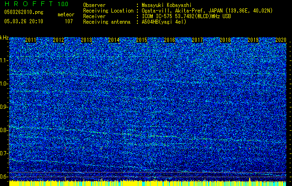The image size is (292, 186).
Task: Click the 2017 time marker
Action: [x=197, y=40]
